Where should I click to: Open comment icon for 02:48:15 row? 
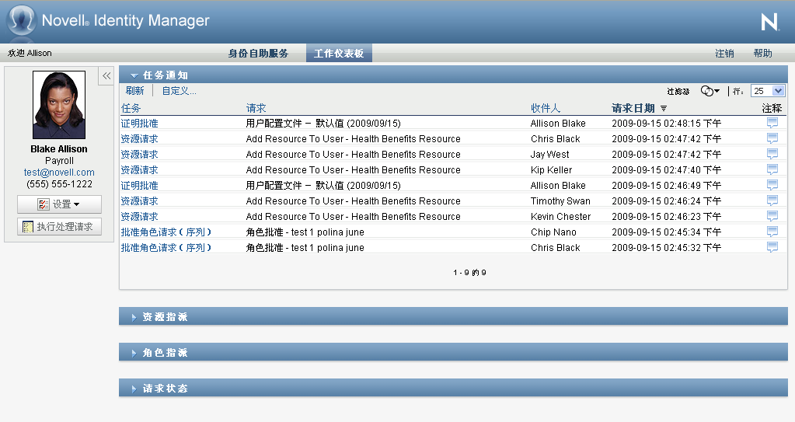(772, 123)
